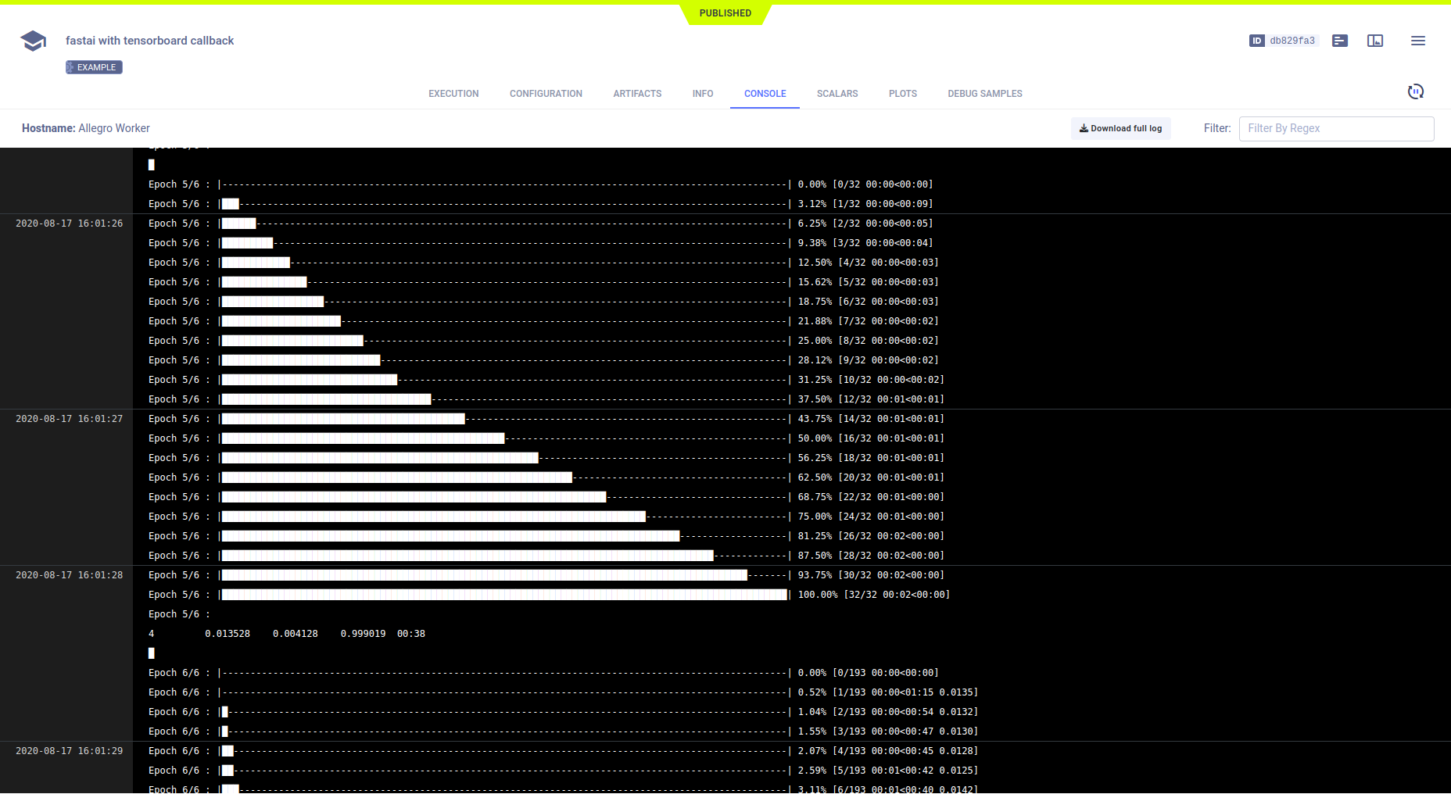Click the graduation cap experiment icon
1451x794 pixels.
coord(33,41)
